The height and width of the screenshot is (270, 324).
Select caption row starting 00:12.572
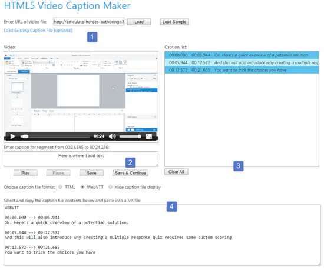tap(242, 70)
